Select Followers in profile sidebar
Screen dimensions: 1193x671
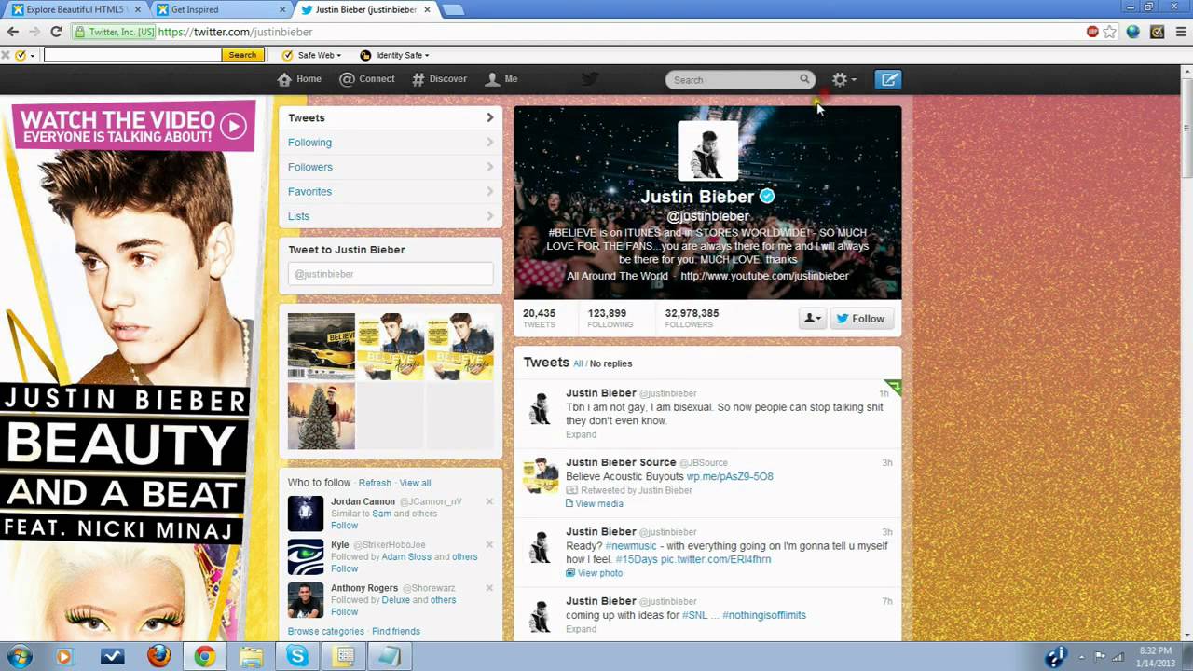(x=391, y=167)
